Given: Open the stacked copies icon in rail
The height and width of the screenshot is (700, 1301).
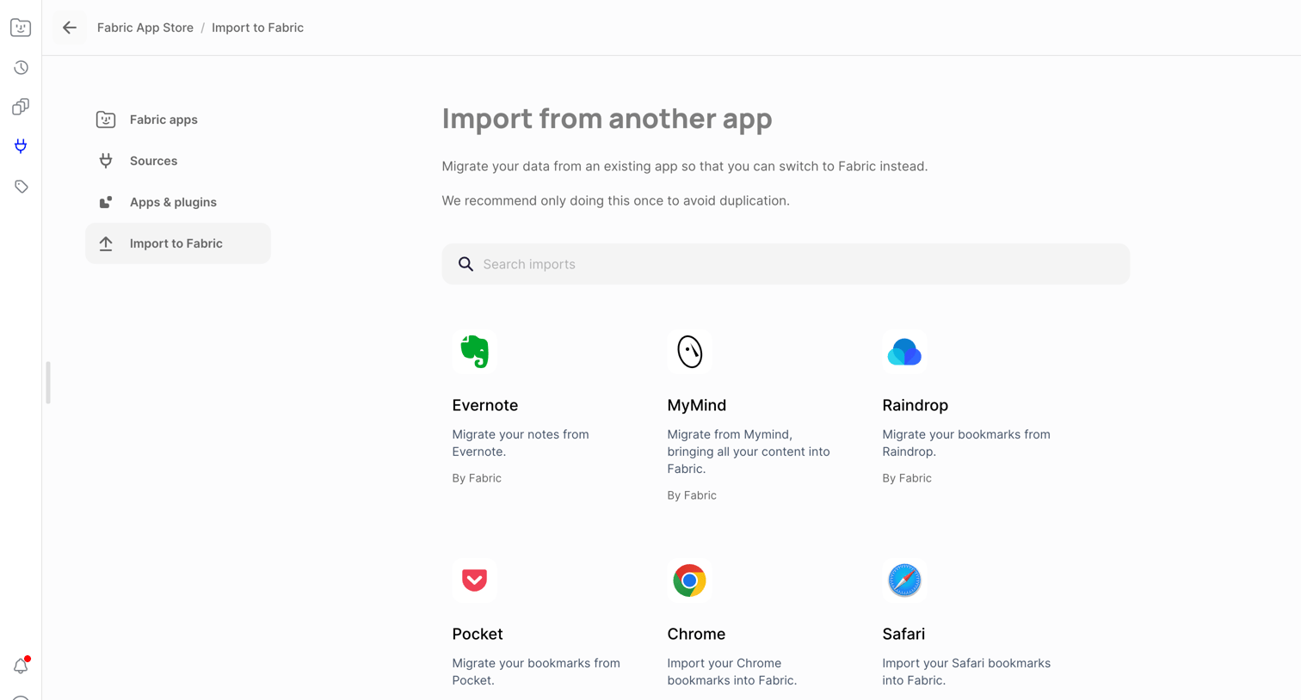Looking at the screenshot, I should point(21,107).
